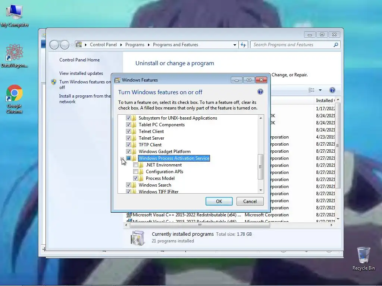Screen dimensions: 382x286
Task: Expand arrow after Programs breadcrumb
Action: click(x=148, y=45)
